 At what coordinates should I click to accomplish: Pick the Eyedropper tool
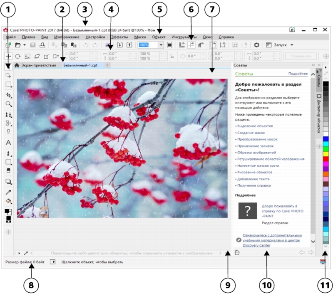coord(8,192)
